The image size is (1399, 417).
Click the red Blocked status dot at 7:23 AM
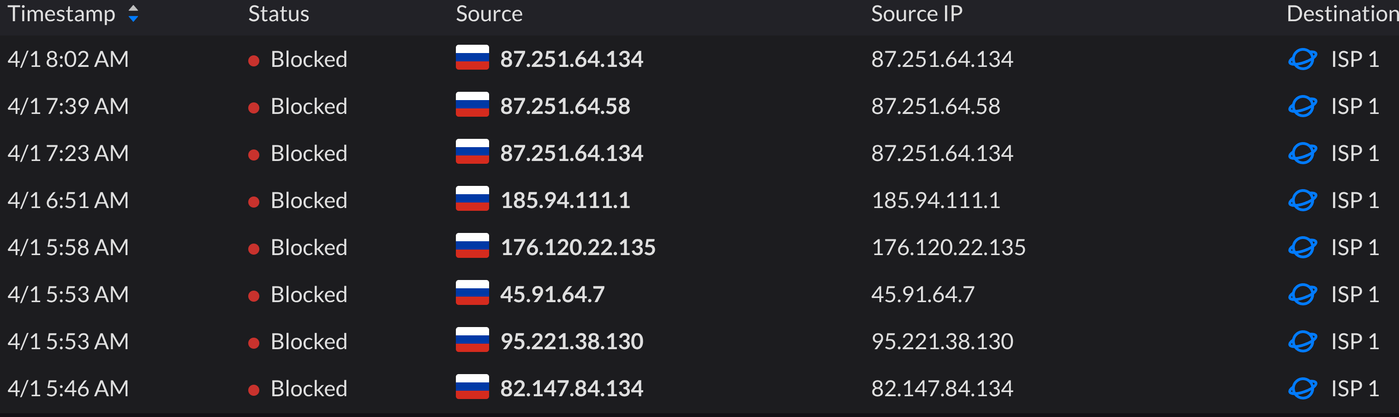[x=253, y=155]
